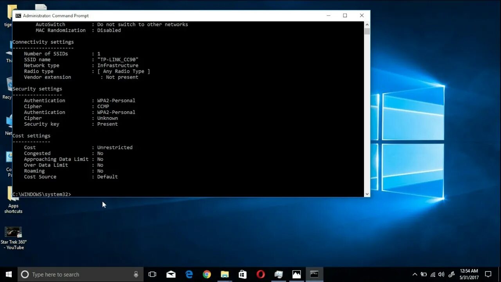This screenshot has width=501, height=282.
Task: Click the Command Prompt scrollbar up arrow
Action: click(x=367, y=24)
